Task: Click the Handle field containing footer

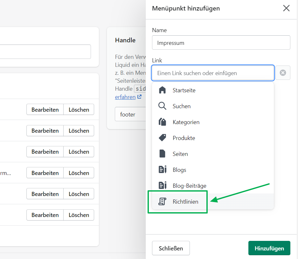Action: [130, 114]
